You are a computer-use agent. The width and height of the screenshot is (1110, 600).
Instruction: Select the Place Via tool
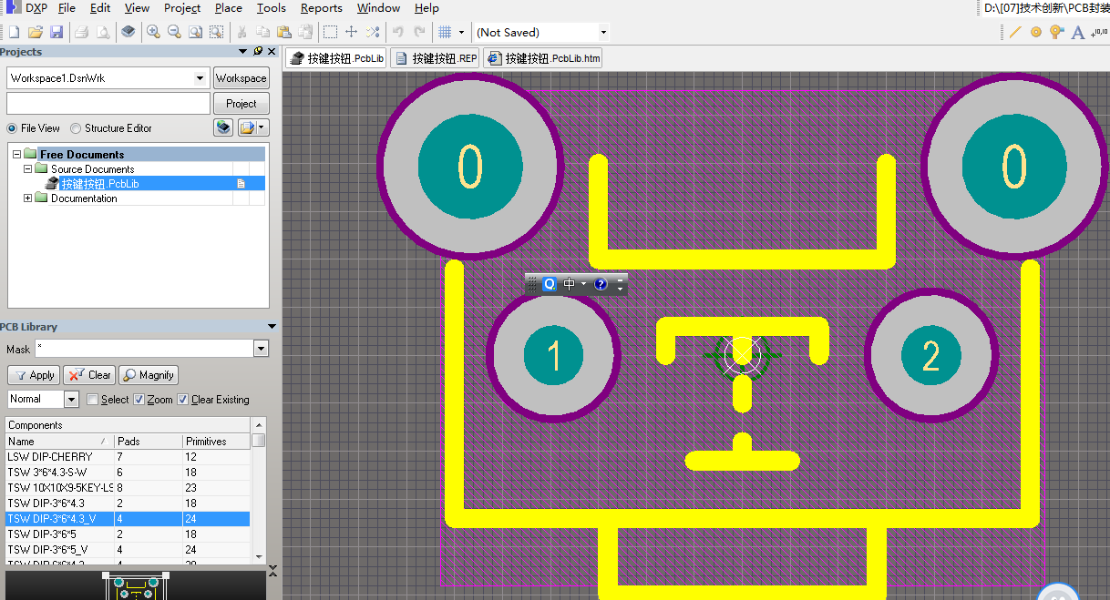1057,32
